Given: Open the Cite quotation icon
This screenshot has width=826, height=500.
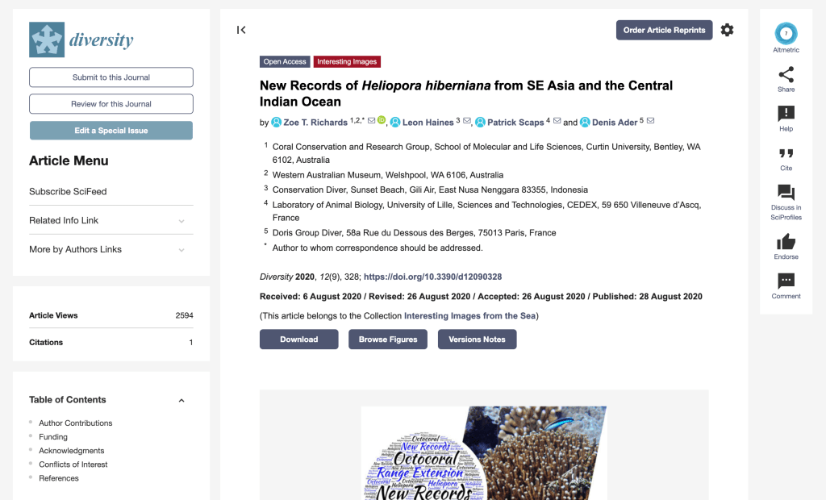Looking at the screenshot, I should [786, 153].
